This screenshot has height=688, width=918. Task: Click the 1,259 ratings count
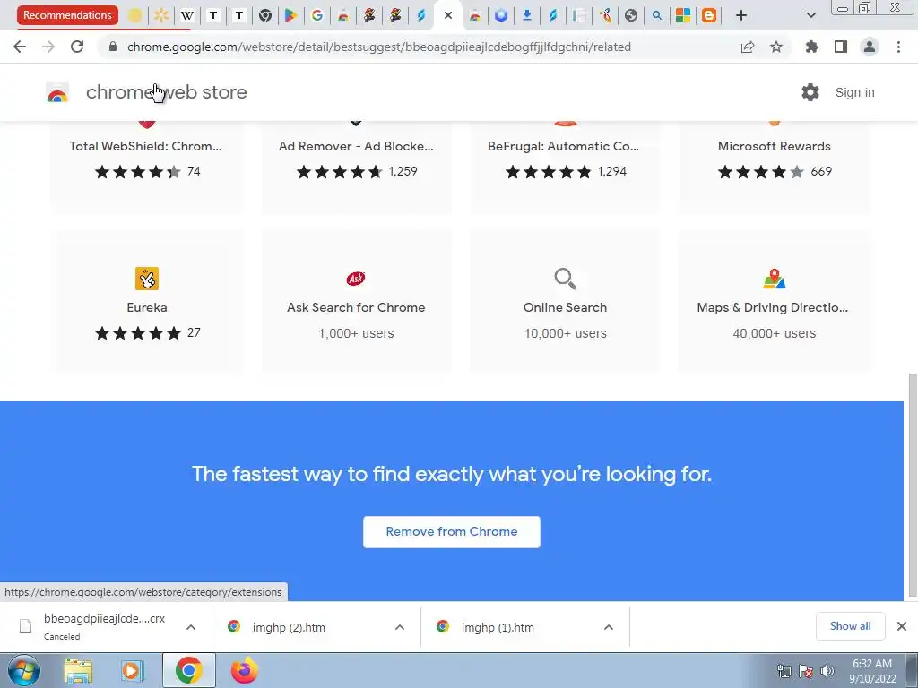403,171
